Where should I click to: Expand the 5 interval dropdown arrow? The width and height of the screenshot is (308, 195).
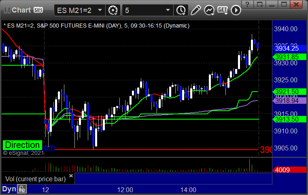(x=168, y=10)
